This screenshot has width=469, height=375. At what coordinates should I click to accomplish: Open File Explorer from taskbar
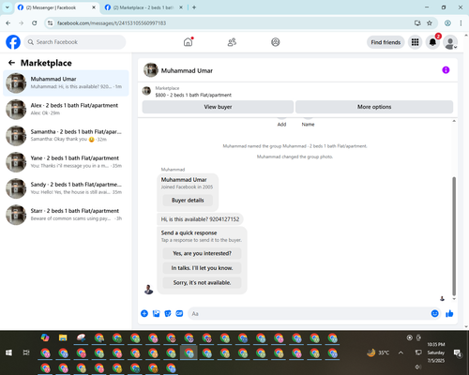[63, 337]
